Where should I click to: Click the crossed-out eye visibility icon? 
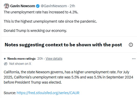coord(6,64)
